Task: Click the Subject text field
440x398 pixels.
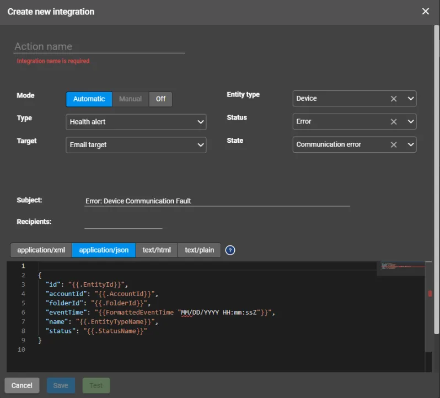Action: pos(217,201)
